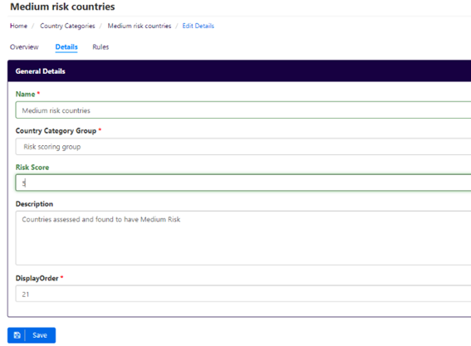Click the Name field label
The height and width of the screenshot is (346, 471).
[x=26, y=94]
